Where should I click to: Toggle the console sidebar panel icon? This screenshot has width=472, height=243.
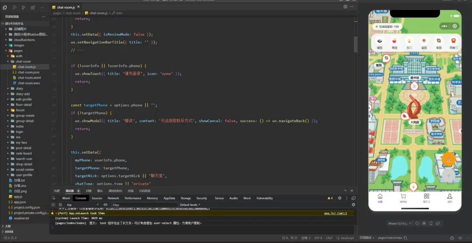(53, 205)
